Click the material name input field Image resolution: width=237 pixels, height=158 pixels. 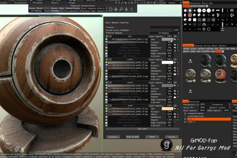(165, 27)
